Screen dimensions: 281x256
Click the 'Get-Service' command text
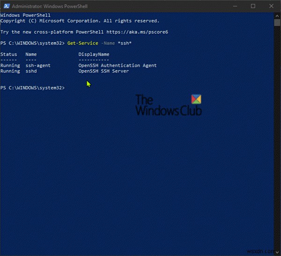83,43
